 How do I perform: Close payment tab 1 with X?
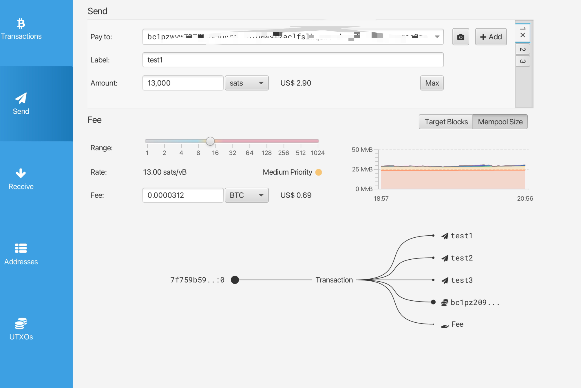523,35
